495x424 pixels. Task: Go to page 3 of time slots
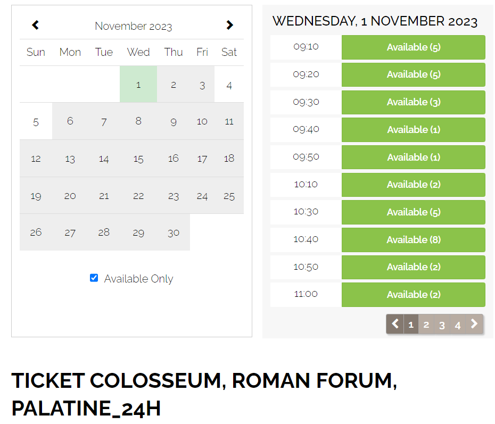pos(442,324)
